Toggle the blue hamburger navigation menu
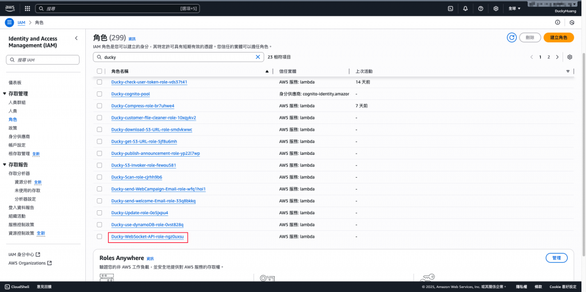Image resolution: width=586 pixels, height=292 pixels. click(9, 22)
